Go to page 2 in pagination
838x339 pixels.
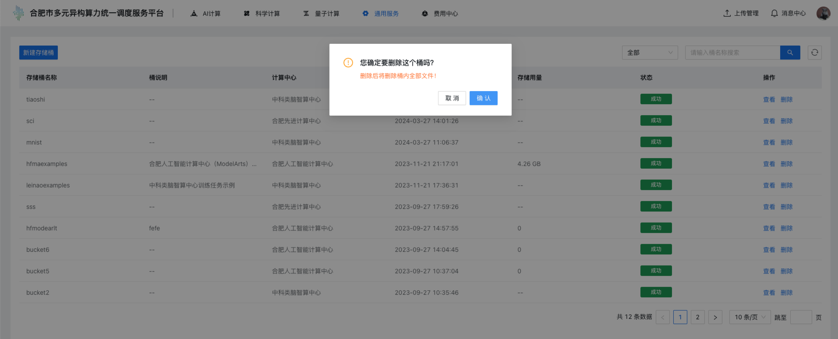pos(697,317)
